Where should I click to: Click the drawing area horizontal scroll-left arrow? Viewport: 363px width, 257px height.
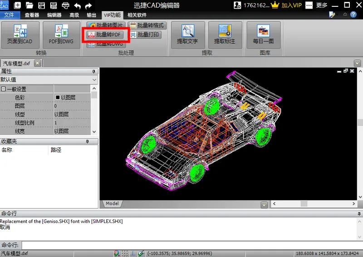point(275,204)
